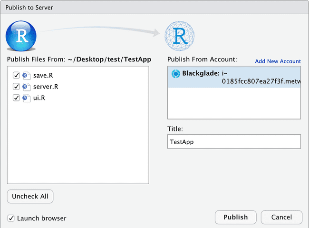Screen dimensions: 309x228
Task: Uncheck the ui.R checkbox
Action: [x=16, y=98]
